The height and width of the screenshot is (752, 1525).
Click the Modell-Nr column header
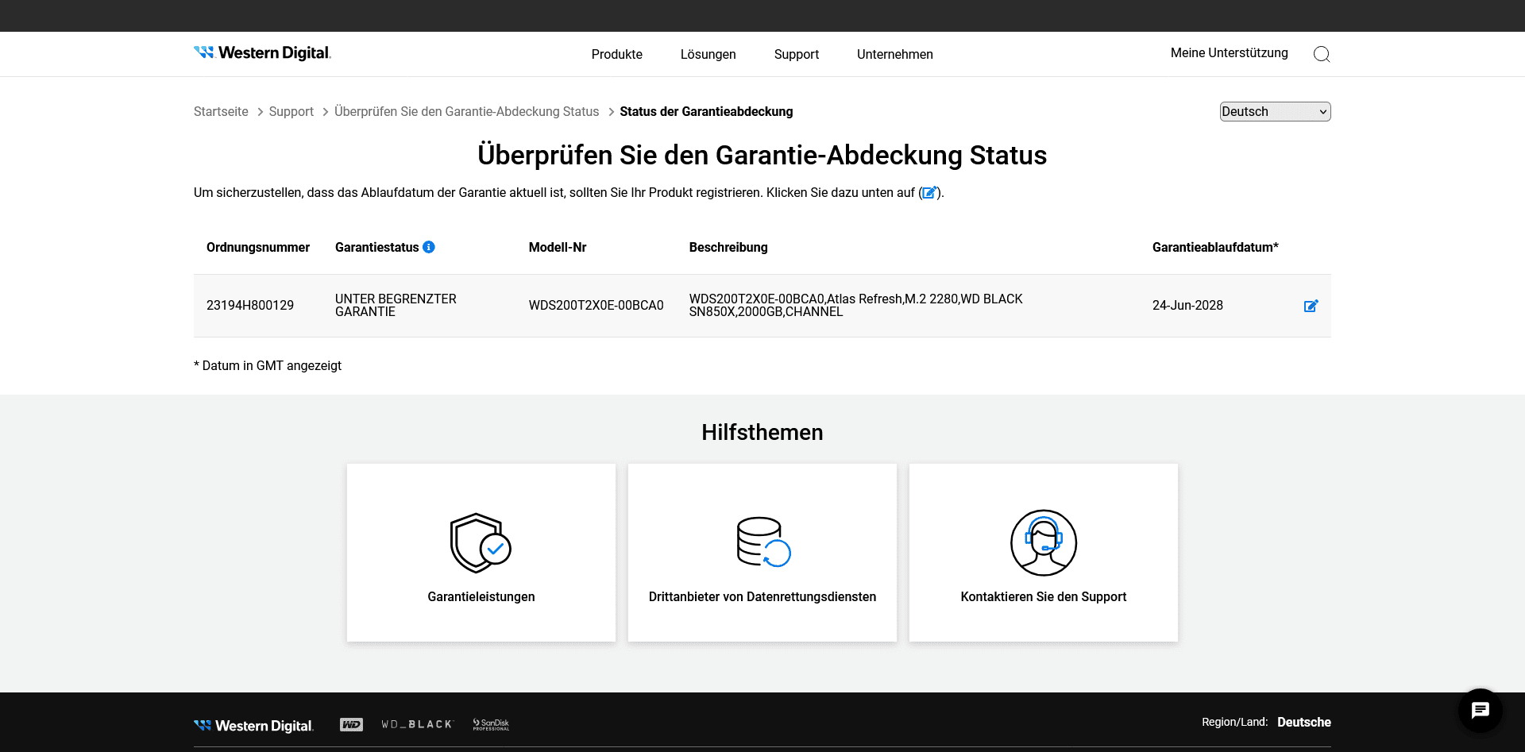(x=558, y=248)
